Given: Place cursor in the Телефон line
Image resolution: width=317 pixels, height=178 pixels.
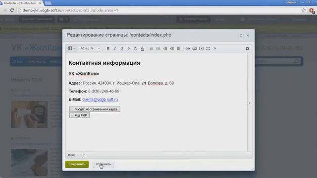Looking at the screenshot, I should [94, 91].
